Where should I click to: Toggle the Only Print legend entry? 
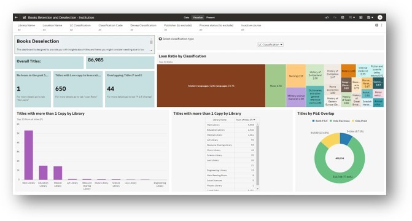coord(359,121)
